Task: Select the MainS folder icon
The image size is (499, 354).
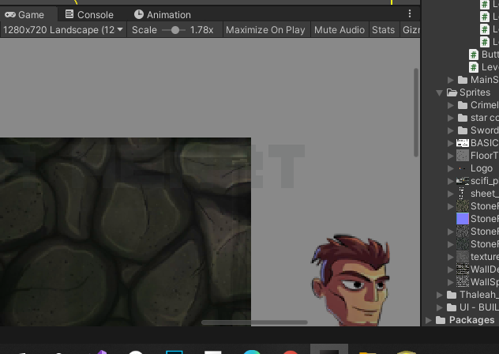Action: point(463,80)
